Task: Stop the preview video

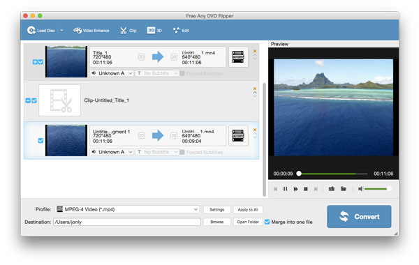Action: click(x=306, y=189)
